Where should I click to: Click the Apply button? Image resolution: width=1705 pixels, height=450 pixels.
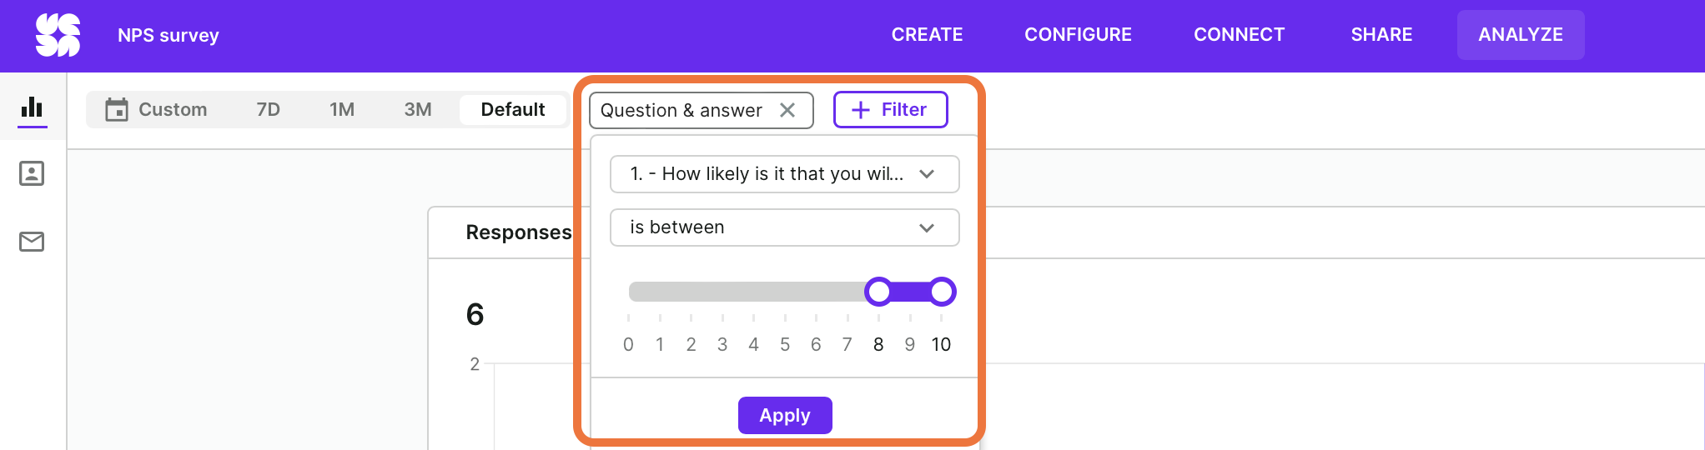[x=785, y=415]
